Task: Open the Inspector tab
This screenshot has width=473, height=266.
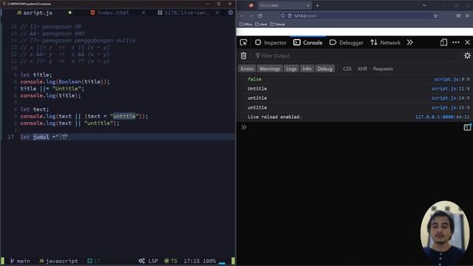Action: pyautogui.click(x=270, y=43)
